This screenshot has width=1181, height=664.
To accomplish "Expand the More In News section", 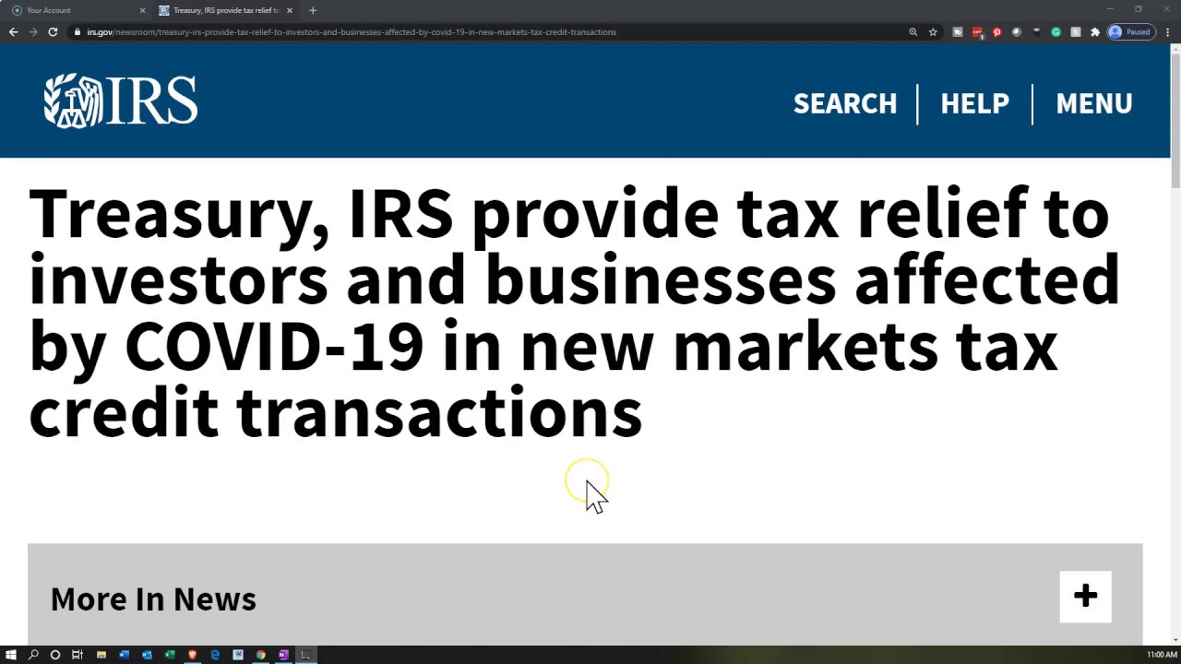I will (x=1085, y=597).
